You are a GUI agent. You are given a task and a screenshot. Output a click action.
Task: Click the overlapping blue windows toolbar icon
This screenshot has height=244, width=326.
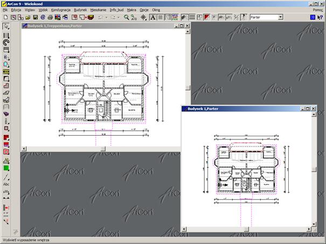coord(65,17)
